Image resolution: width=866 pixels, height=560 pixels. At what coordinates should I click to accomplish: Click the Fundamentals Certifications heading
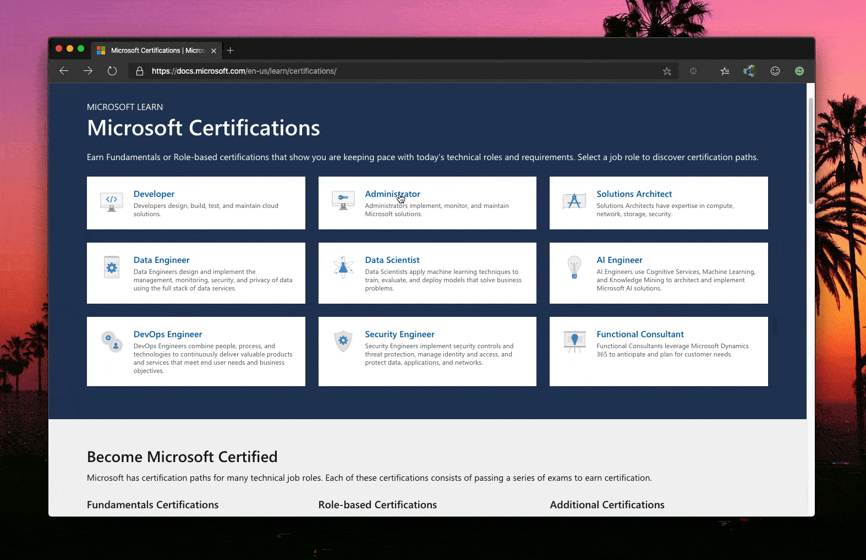(x=153, y=504)
